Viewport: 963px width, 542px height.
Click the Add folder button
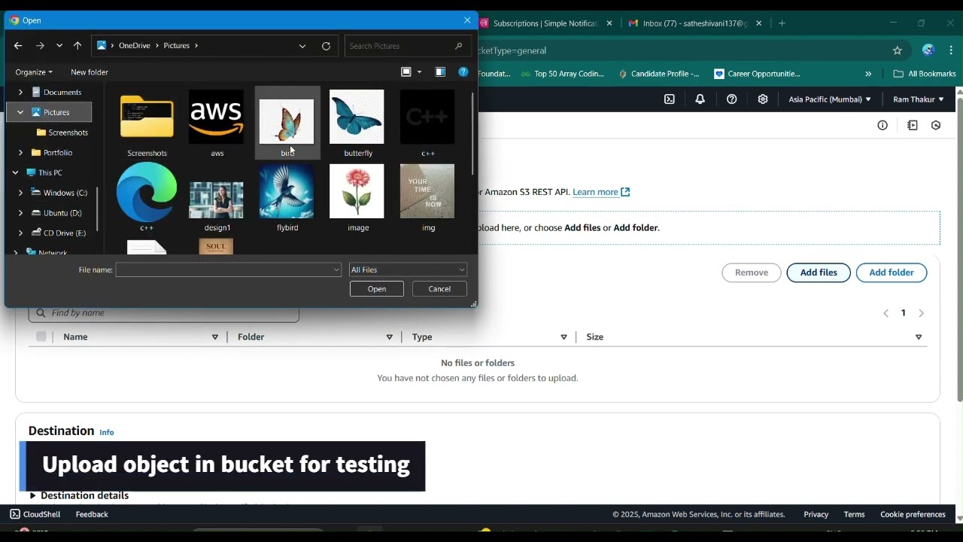[x=892, y=273]
